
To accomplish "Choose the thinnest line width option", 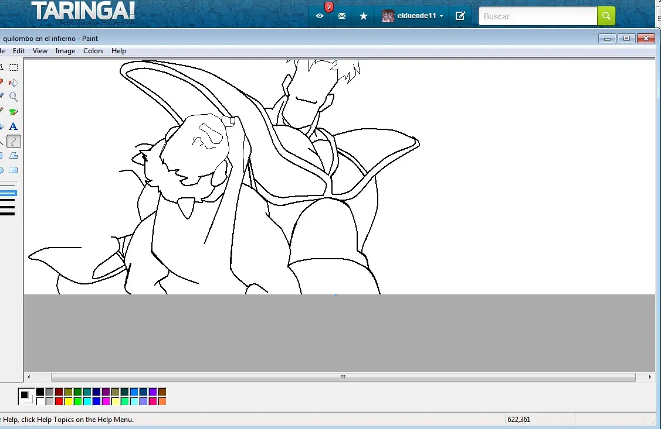I will pyautogui.click(x=8, y=186).
